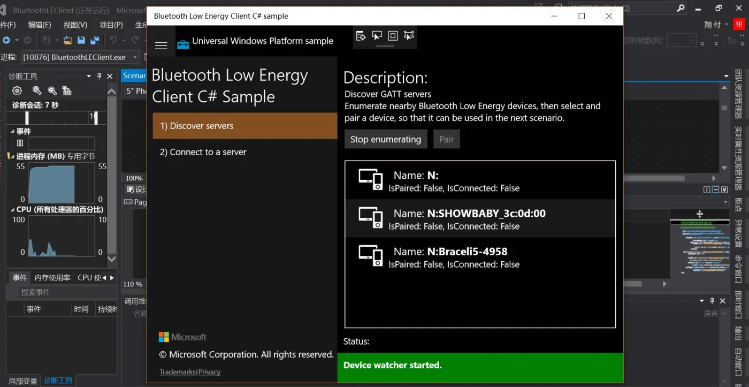Click the Stop enumerating button
749x387 pixels.
385,139
